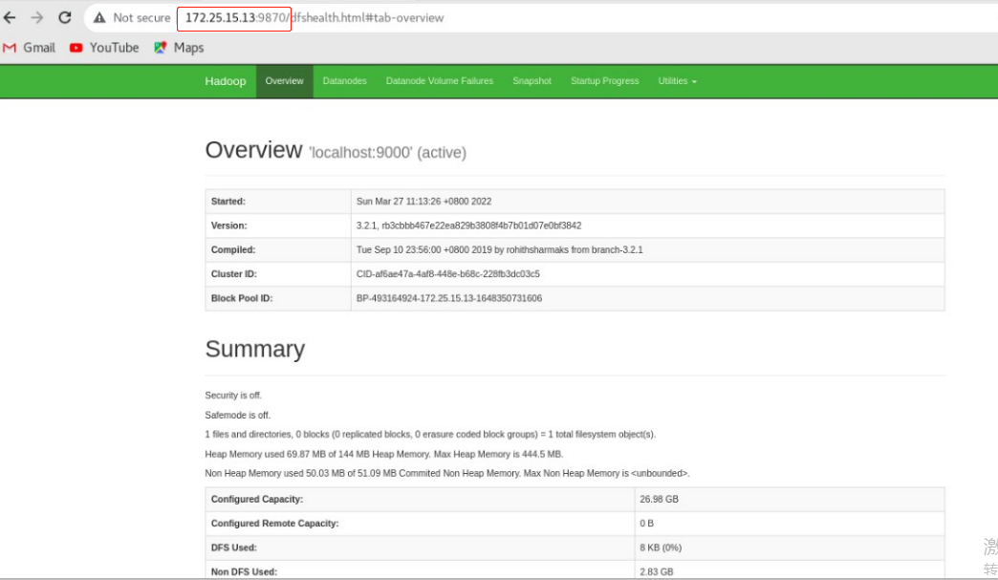Switch to the Overview tab
This screenshot has width=998, height=580.
pyautogui.click(x=285, y=81)
